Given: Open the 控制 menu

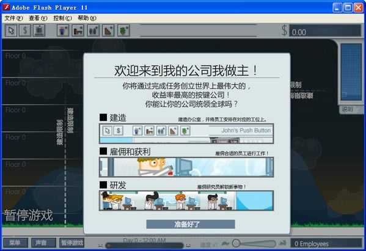Looking at the screenshot, I should point(62,18).
